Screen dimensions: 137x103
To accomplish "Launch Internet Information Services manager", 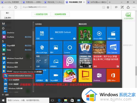I will (19, 76).
